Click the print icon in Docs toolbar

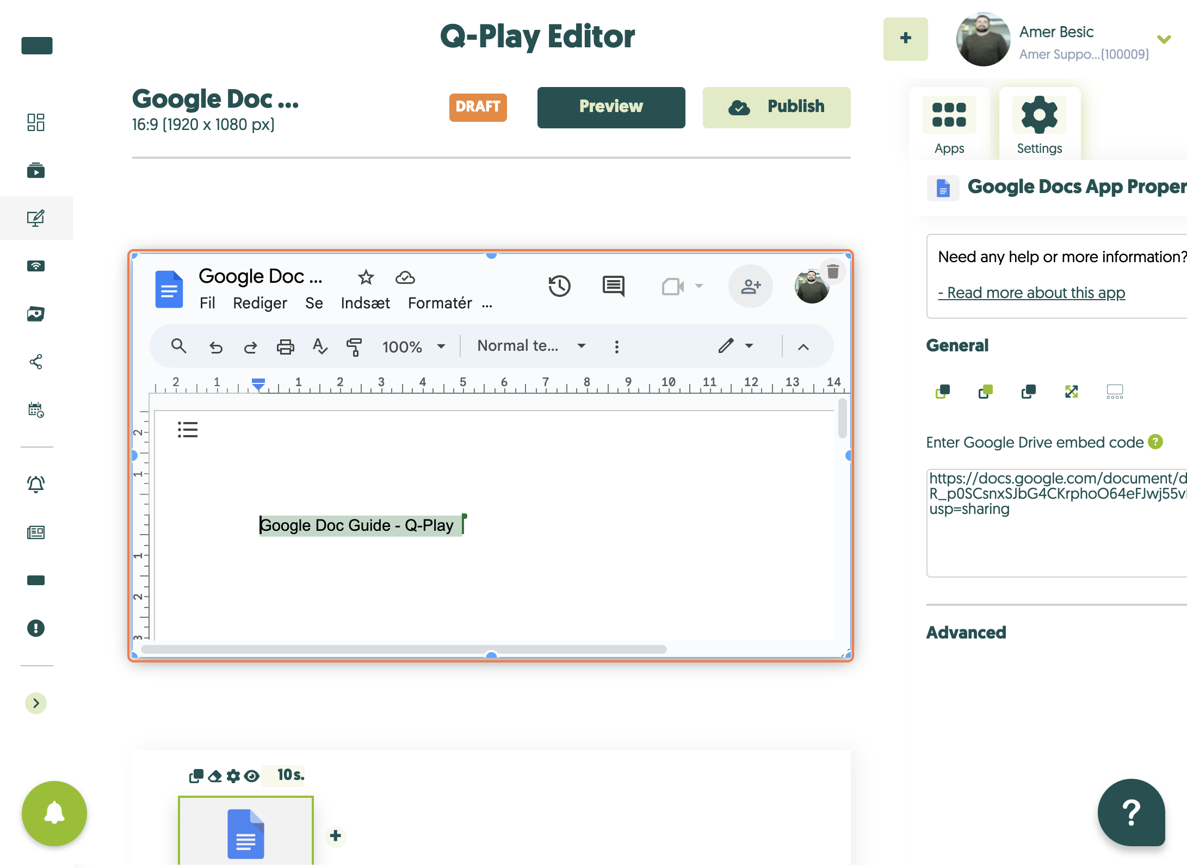285,346
